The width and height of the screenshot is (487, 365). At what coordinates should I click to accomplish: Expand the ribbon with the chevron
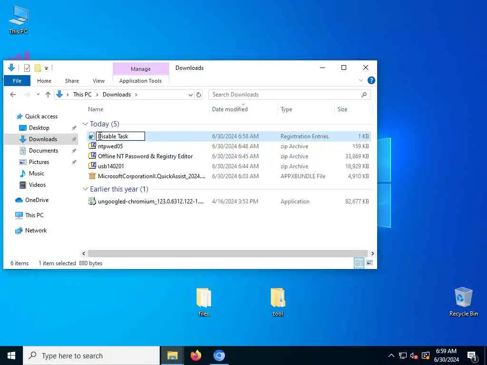361,80
